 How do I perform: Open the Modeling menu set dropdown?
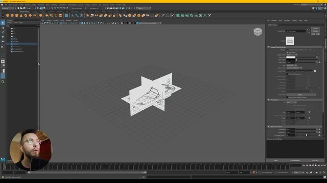[8, 8]
